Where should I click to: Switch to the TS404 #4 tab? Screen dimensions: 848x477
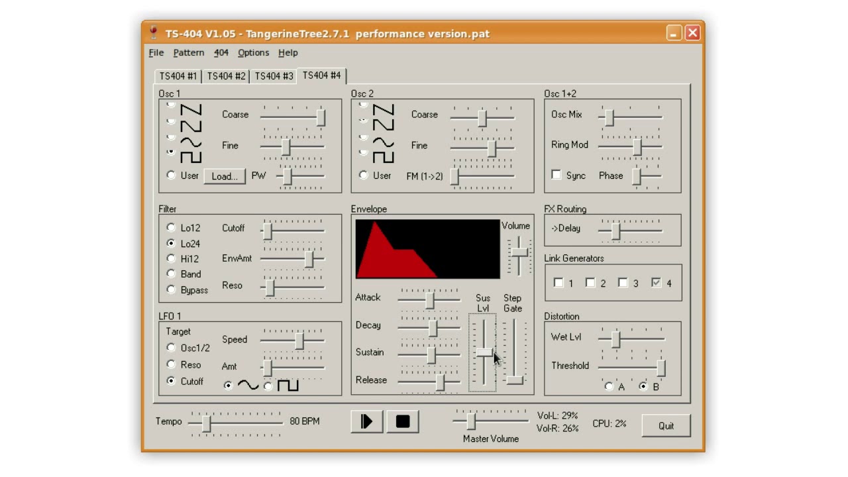coord(322,75)
